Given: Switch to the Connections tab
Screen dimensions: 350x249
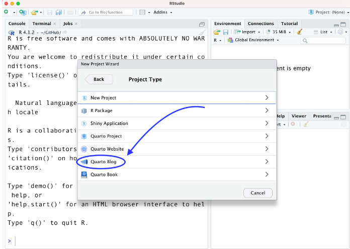Looking at the screenshot, I should pos(261,24).
